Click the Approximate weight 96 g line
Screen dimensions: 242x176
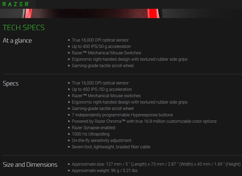coord(104,171)
